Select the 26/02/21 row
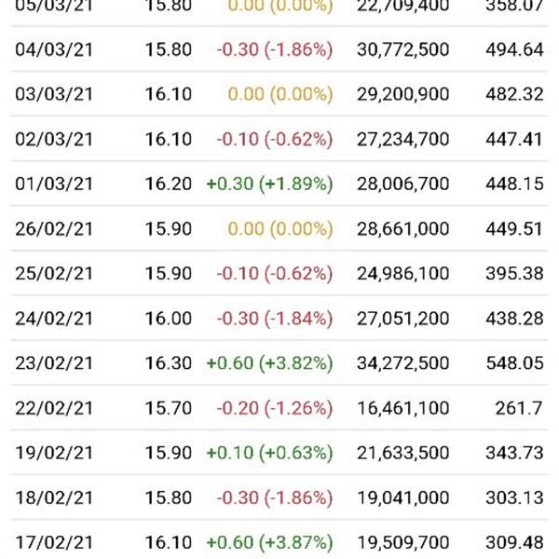 (279, 228)
